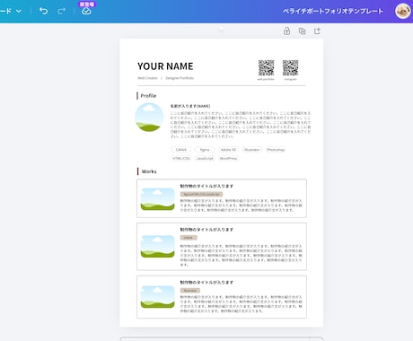Screen dimensions: 413x341
Task: Select the web portfolio QR code
Action: pos(266,67)
